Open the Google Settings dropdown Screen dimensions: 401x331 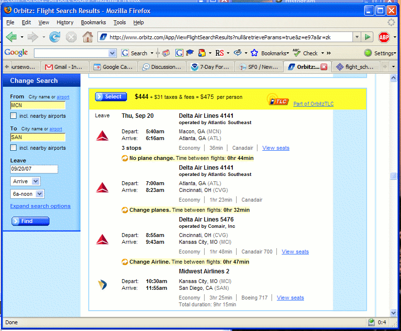click(385, 53)
